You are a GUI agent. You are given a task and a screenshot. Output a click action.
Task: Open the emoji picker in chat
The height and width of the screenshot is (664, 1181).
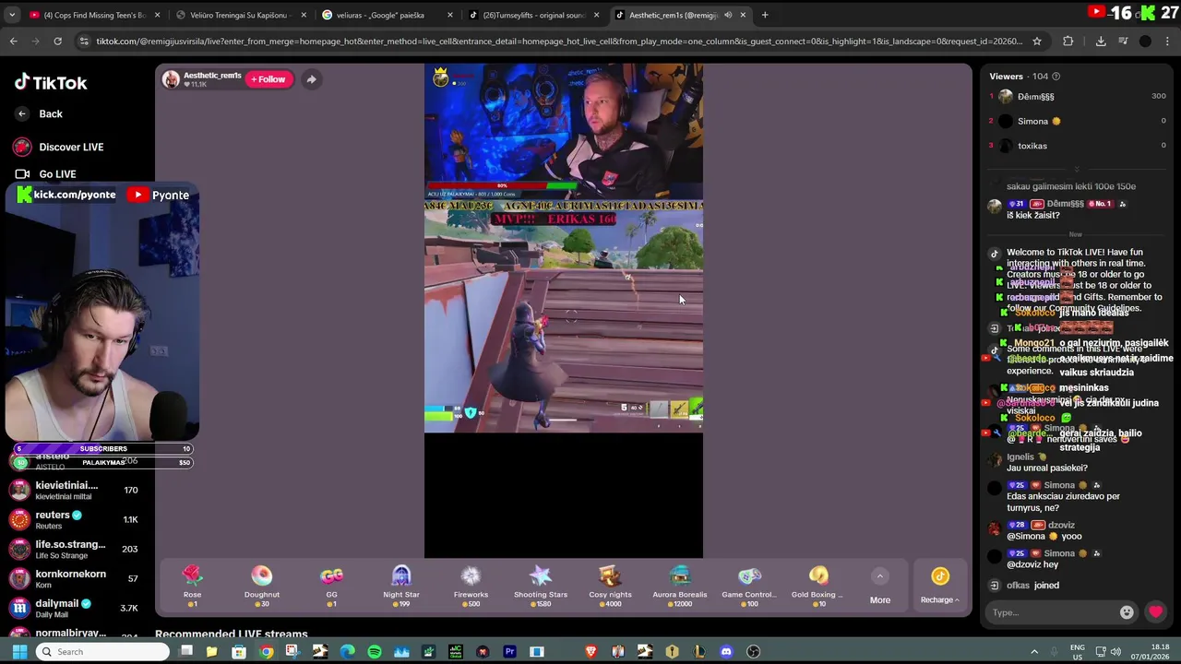pos(1127,612)
